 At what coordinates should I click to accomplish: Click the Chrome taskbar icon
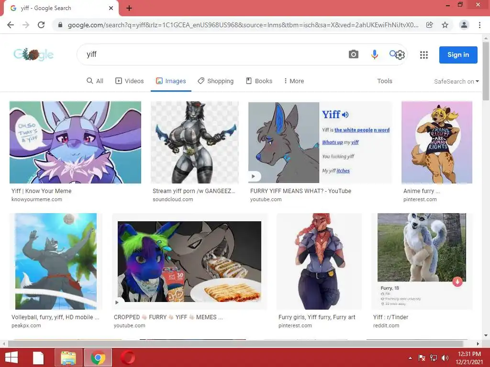(x=98, y=357)
